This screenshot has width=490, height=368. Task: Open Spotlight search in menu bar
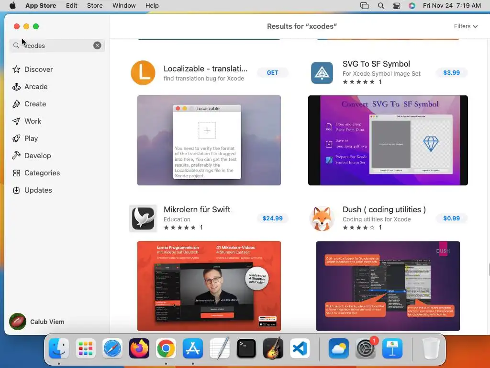tap(380, 6)
